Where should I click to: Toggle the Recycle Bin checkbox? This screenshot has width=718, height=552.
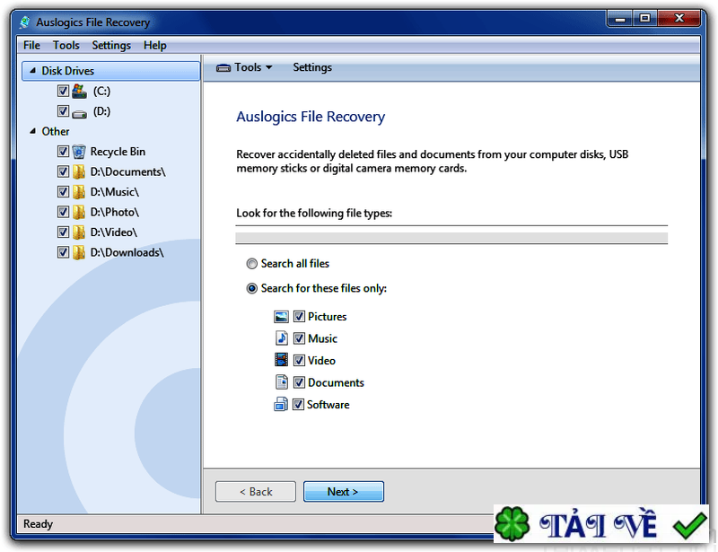[x=63, y=151]
